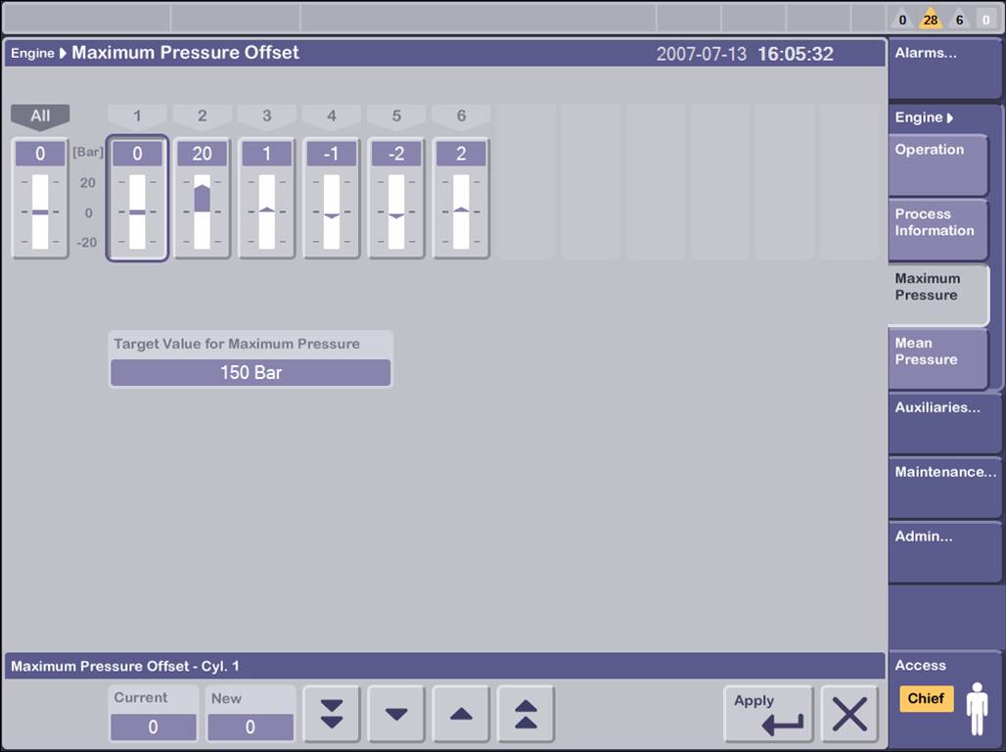Open the Admin menu

942,548
